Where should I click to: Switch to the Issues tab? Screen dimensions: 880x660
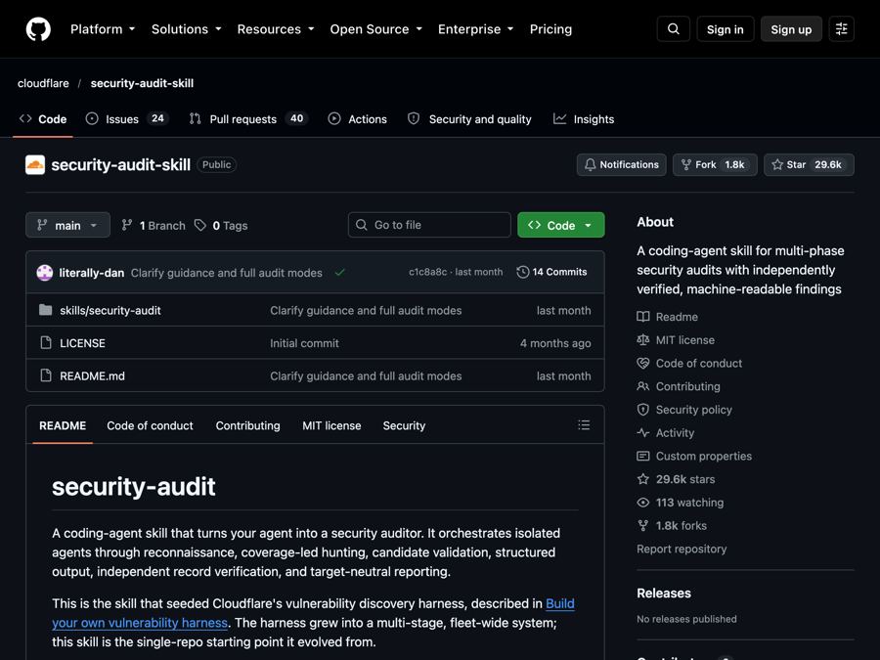pos(127,119)
